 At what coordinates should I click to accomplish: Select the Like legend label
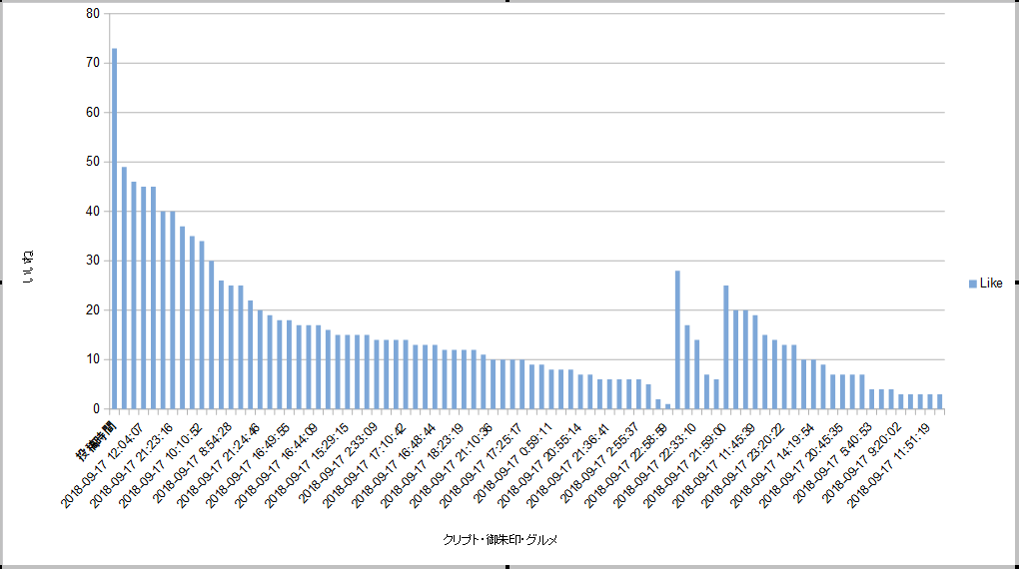click(x=991, y=284)
